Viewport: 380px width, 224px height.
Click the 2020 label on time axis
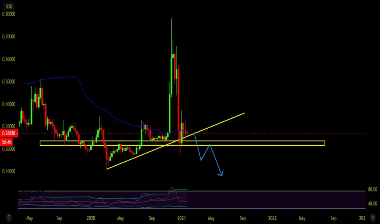point(91,218)
